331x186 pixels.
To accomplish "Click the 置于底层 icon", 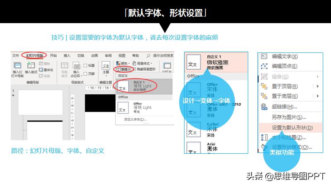I will tap(264, 96).
